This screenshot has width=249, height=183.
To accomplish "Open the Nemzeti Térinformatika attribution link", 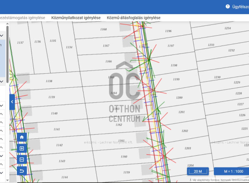I will [x=235, y=180].
